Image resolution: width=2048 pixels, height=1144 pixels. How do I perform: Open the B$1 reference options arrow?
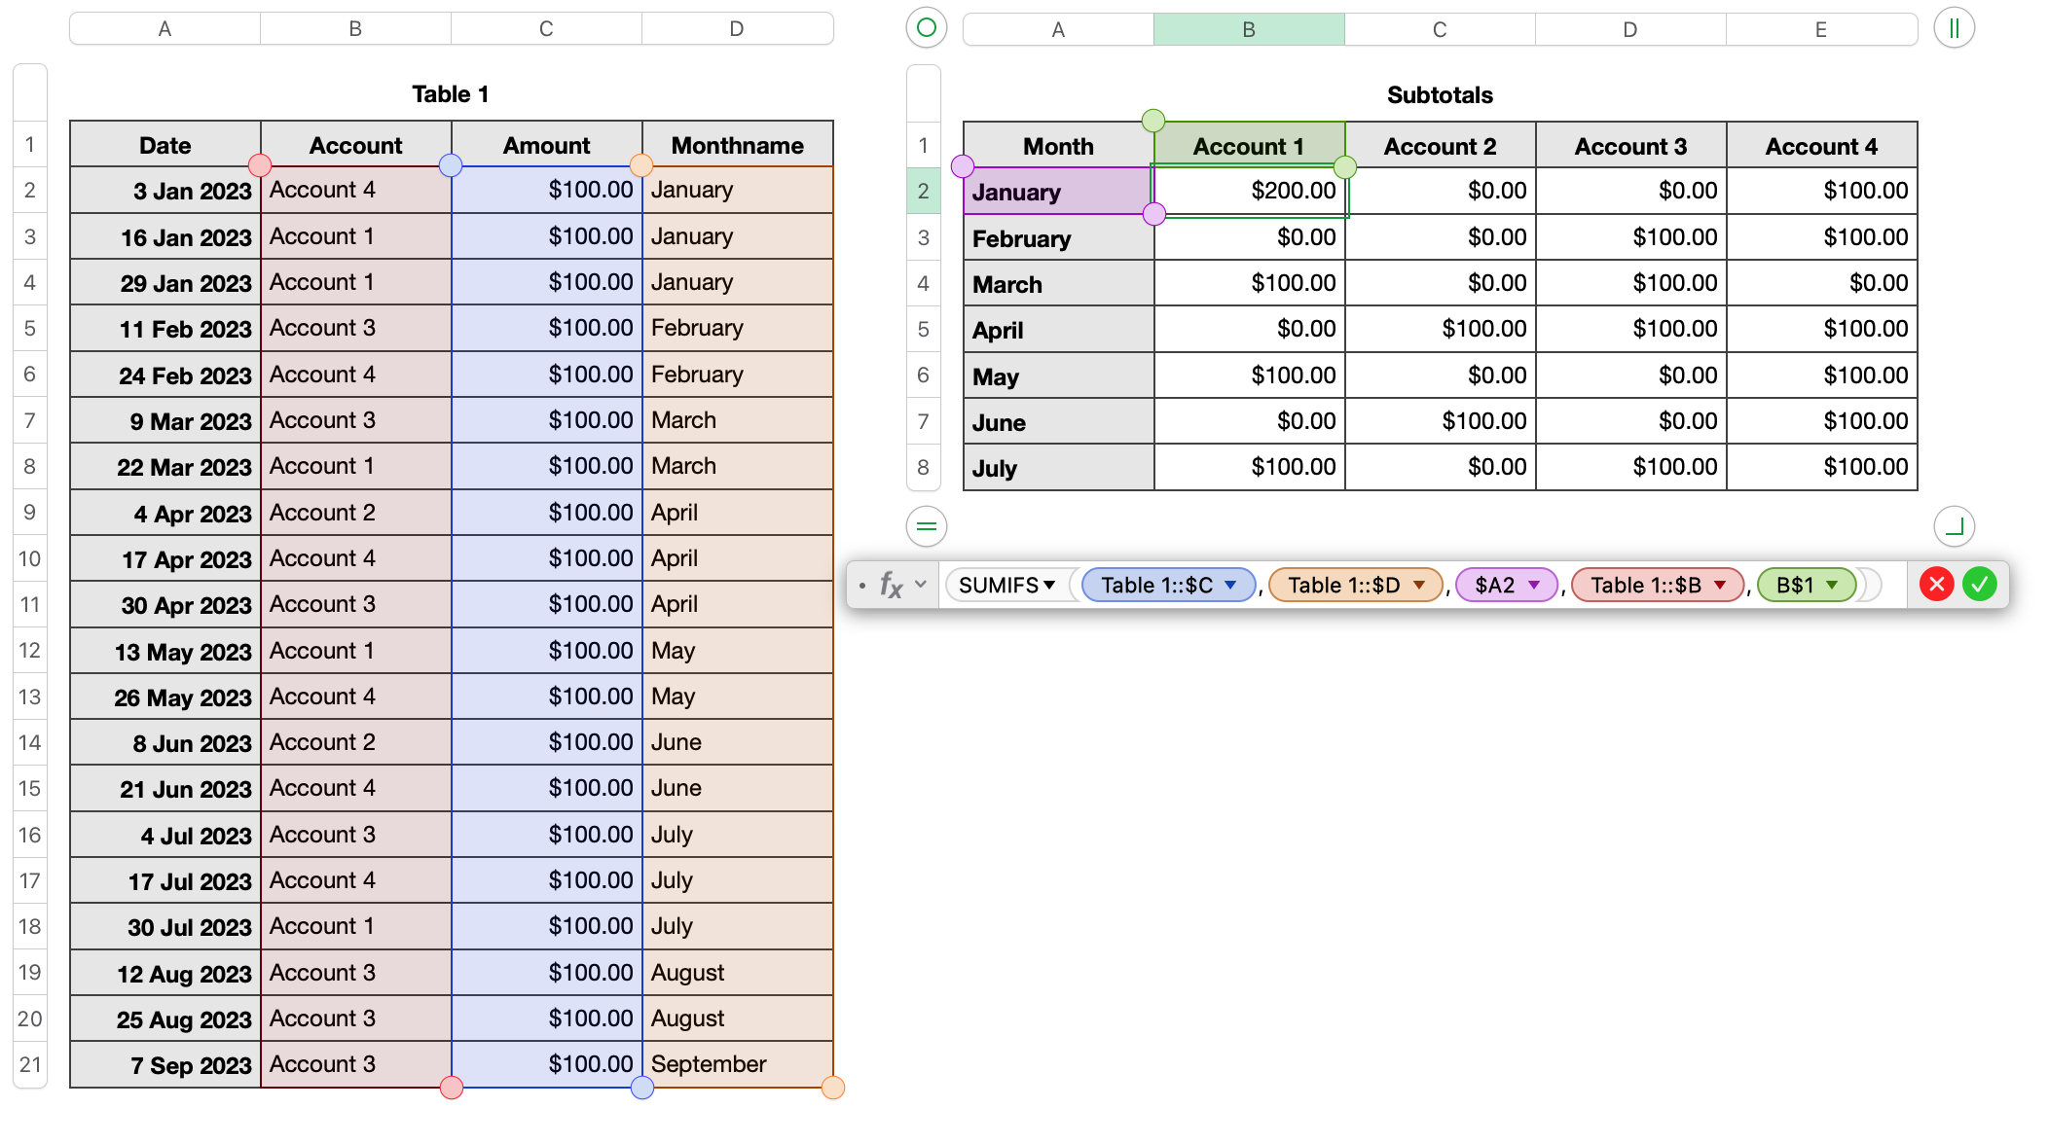click(1832, 585)
